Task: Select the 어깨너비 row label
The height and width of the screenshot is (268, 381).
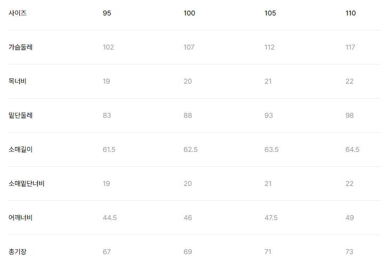Action: point(21,218)
